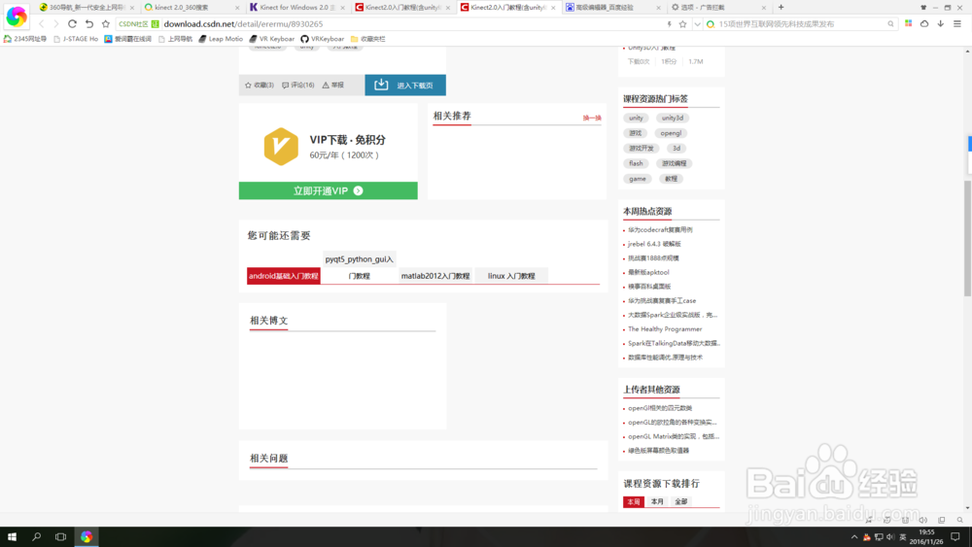Open Task View in the taskbar
Viewport: 972px width, 547px height.
(x=60, y=536)
